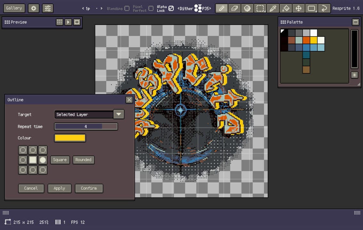Select the Paint Bucket fill tool

286,8
